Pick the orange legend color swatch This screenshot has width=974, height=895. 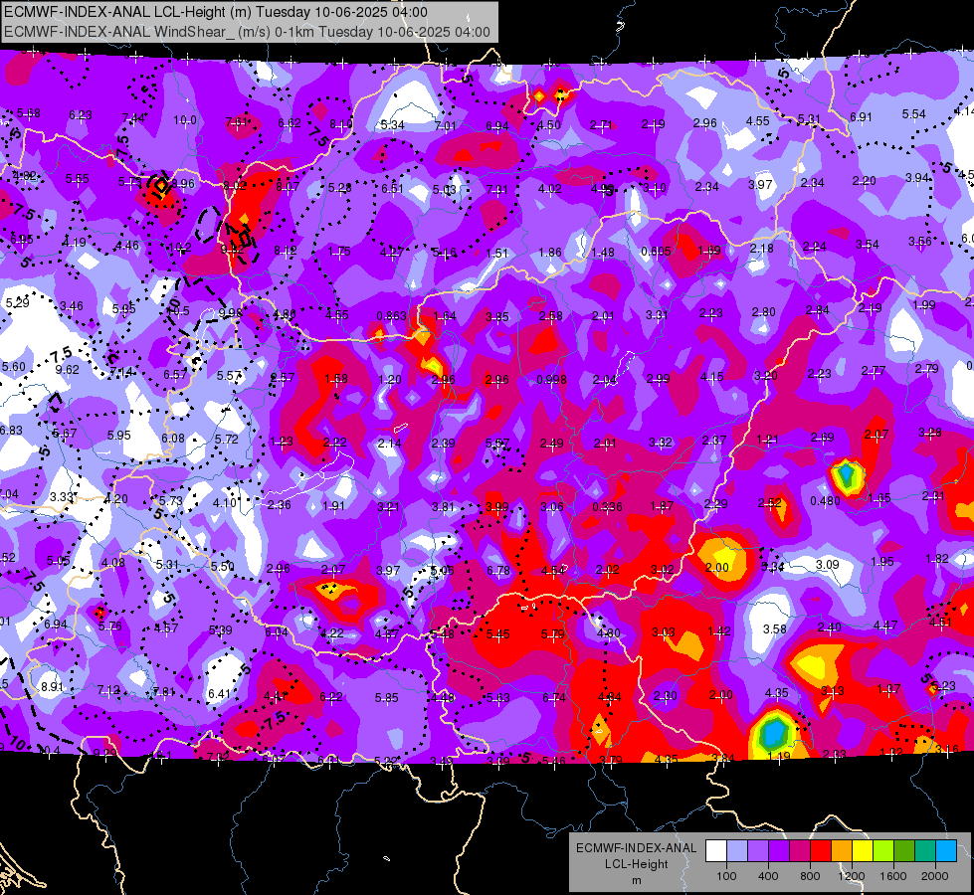coord(843,850)
